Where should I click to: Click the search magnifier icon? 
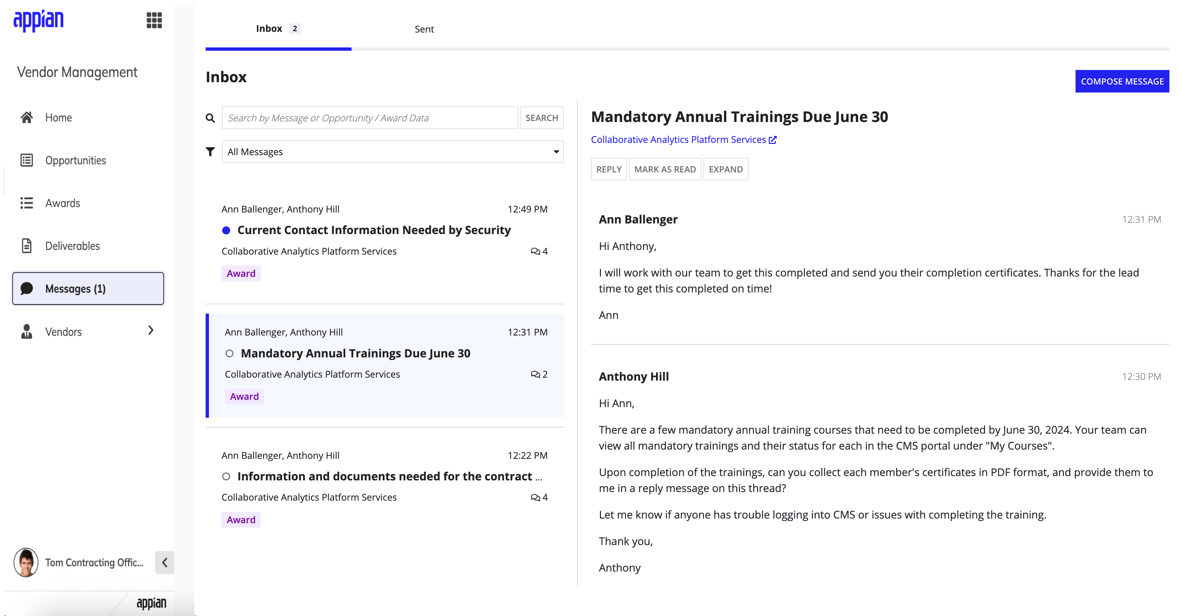(x=210, y=118)
